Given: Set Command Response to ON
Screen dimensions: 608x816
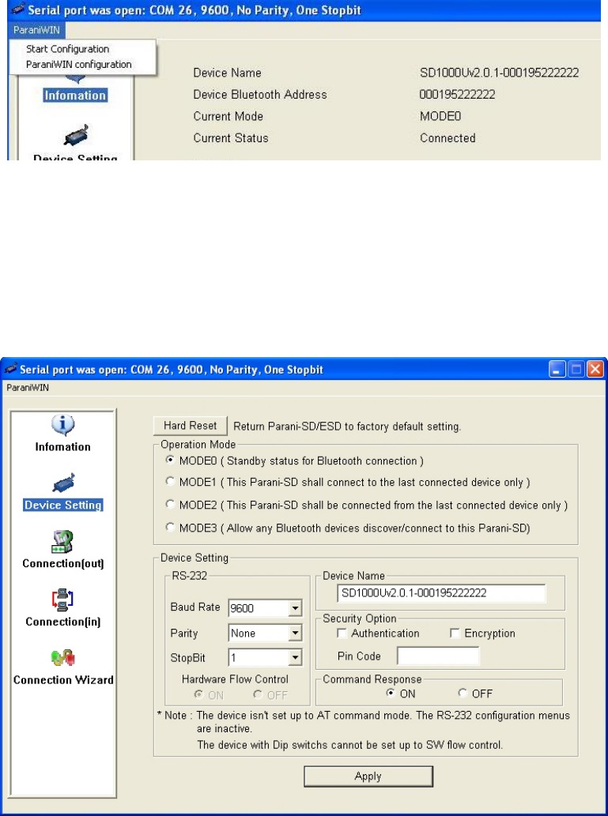Looking at the screenshot, I should (391, 693).
